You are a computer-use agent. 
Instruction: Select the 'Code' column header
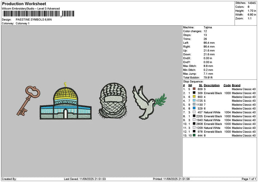[x=227, y=85]
